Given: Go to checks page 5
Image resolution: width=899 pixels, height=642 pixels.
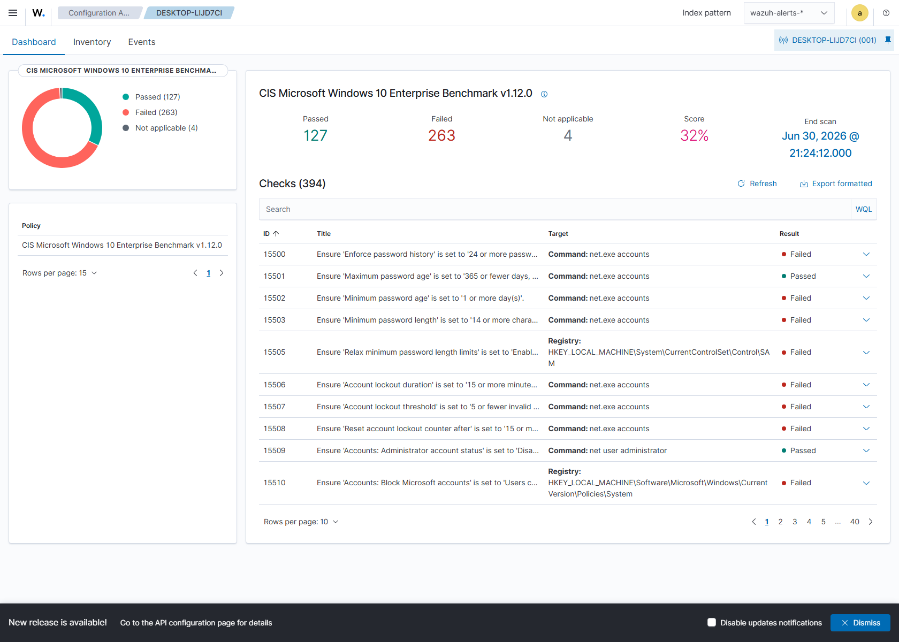Looking at the screenshot, I should 824,522.
